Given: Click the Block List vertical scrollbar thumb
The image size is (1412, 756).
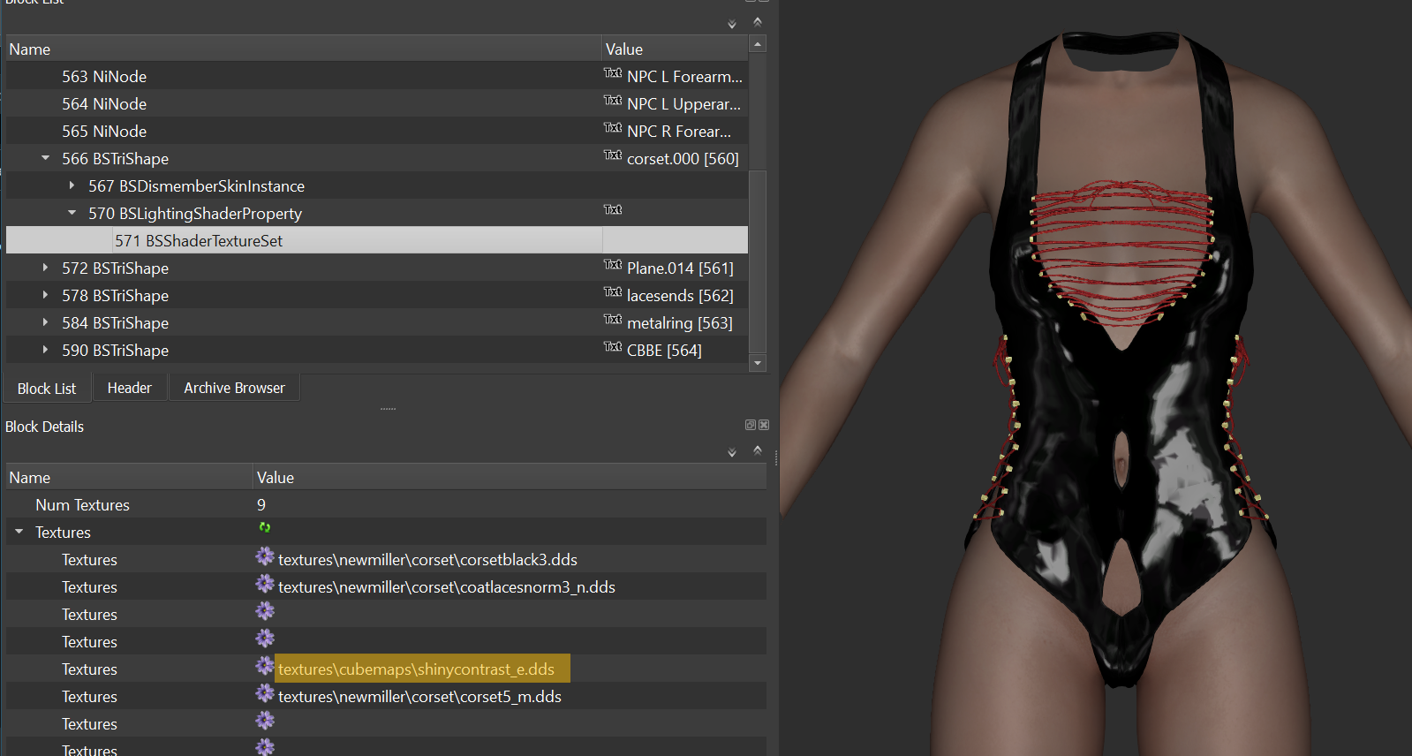Looking at the screenshot, I should 758,262.
